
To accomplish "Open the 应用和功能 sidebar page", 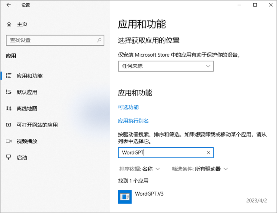I will click(30, 76).
